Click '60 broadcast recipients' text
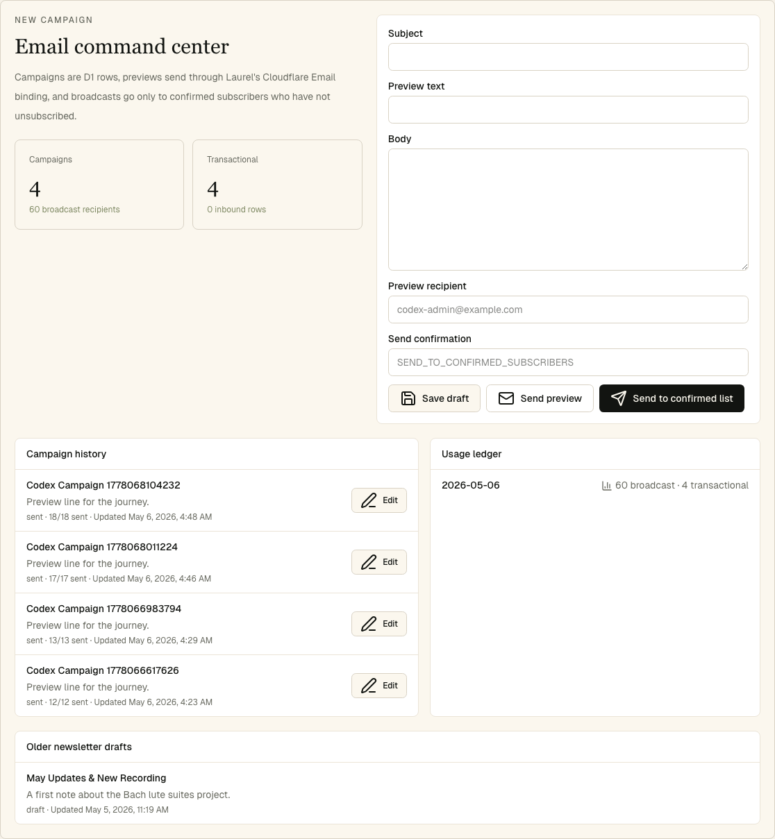 74,210
